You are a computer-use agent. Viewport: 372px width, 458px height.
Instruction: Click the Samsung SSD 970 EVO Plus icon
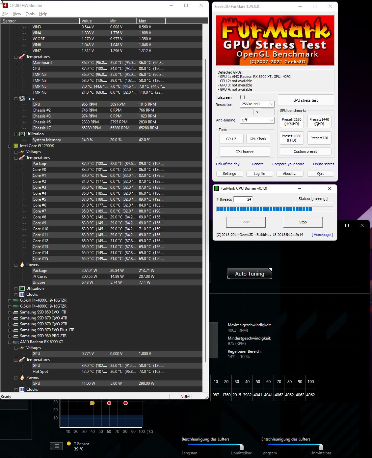(15, 330)
